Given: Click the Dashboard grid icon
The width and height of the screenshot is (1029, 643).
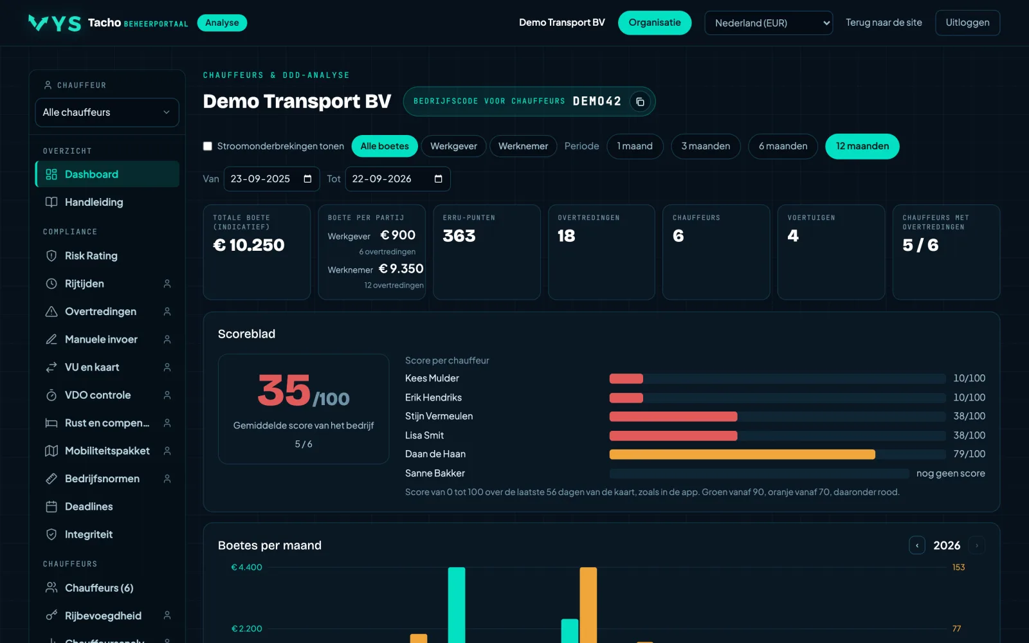Looking at the screenshot, I should pyautogui.click(x=51, y=174).
